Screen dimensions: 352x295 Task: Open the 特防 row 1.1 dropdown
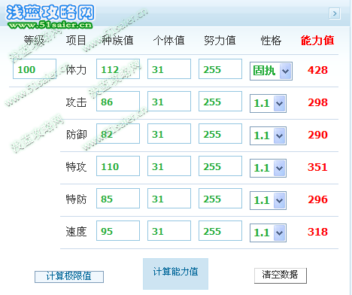click(268, 200)
